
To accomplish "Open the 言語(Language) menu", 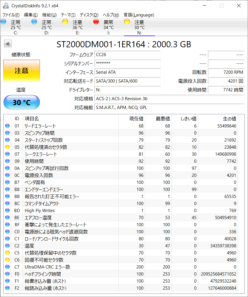I will (x=139, y=15).
